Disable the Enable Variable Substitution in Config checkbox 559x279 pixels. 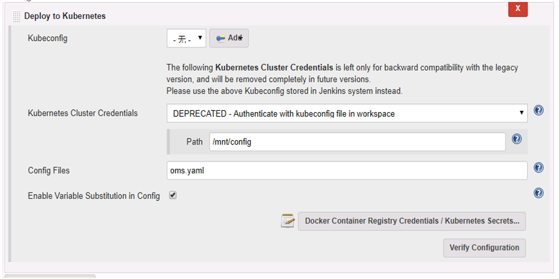tap(173, 196)
